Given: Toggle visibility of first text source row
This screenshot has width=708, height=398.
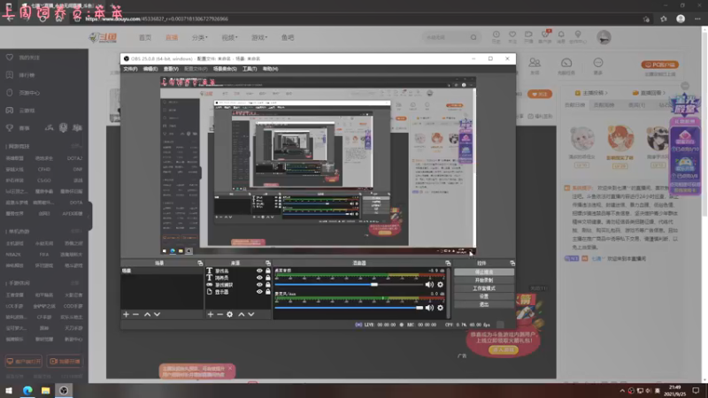Looking at the screenshot, I should point(259,271).
